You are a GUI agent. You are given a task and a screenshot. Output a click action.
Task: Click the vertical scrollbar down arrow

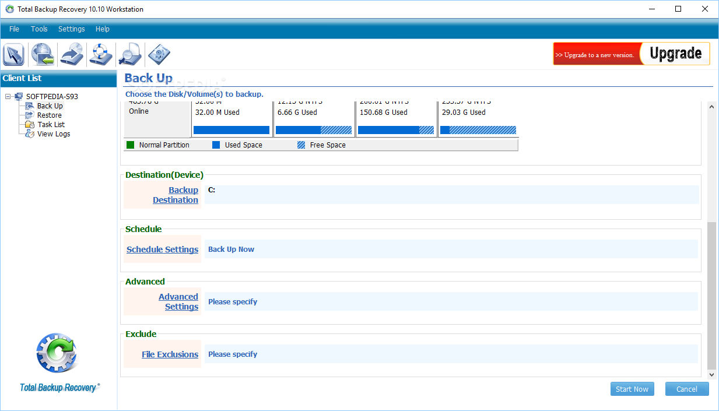(712, 374)
